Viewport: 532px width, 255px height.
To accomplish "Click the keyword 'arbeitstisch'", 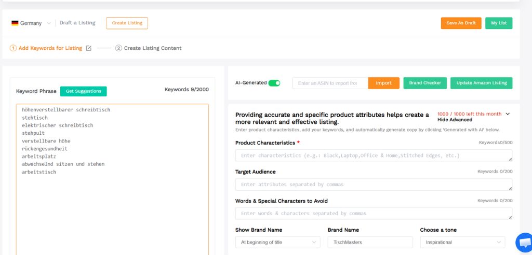I will (x=39, y=172).
